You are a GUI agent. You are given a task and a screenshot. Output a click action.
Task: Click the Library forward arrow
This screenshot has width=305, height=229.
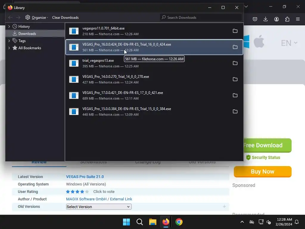18,18
